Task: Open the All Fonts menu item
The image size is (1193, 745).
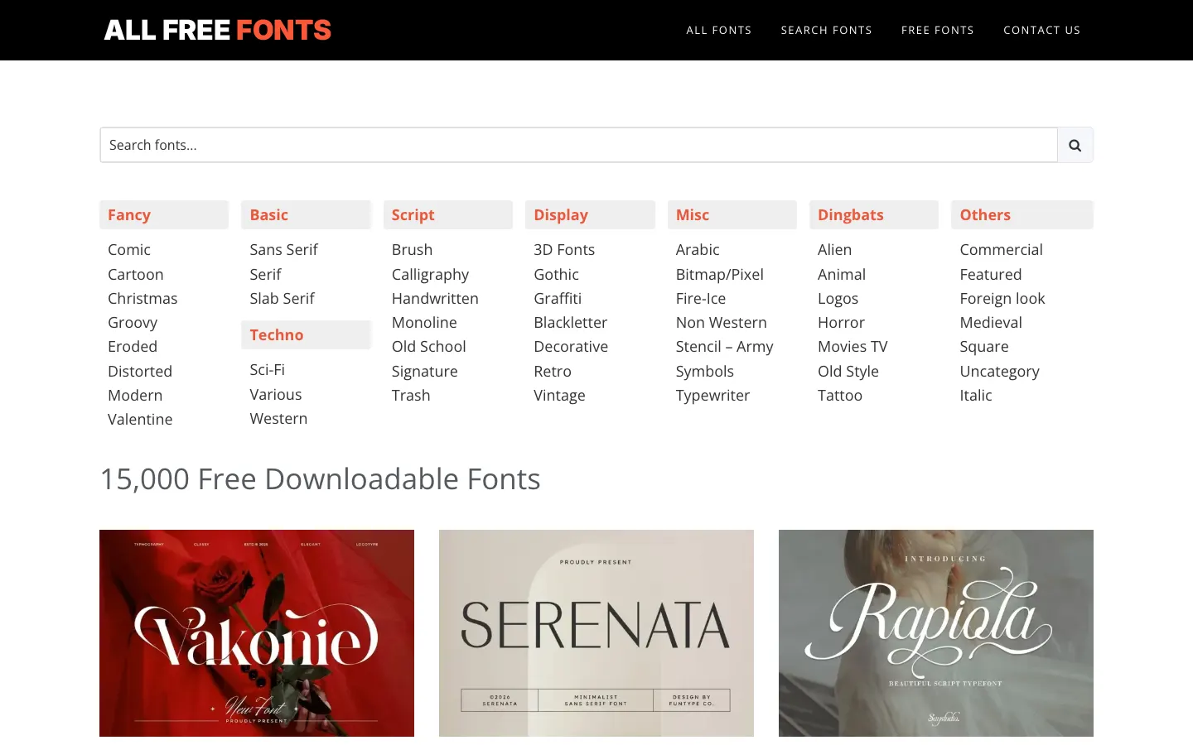Action: [718, 30]
